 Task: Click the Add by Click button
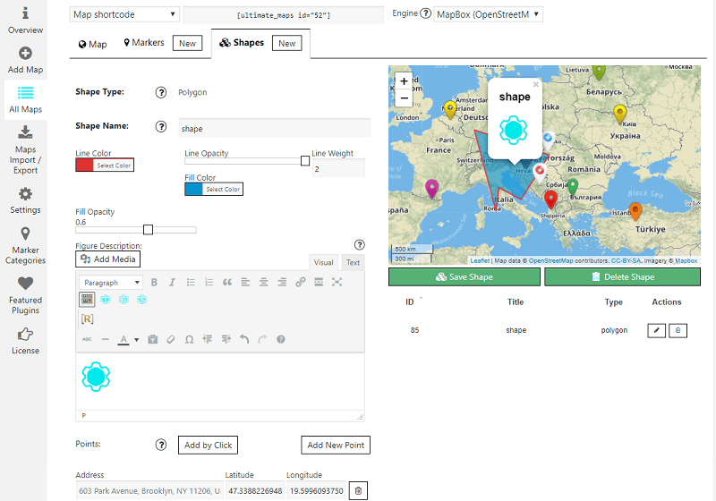point(208,446)
